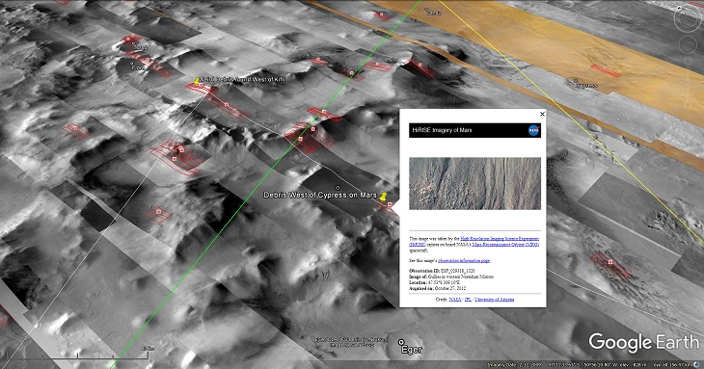Follow the JPL credit link
This screenshot has height=369, width=704.
tap(468, 300)
